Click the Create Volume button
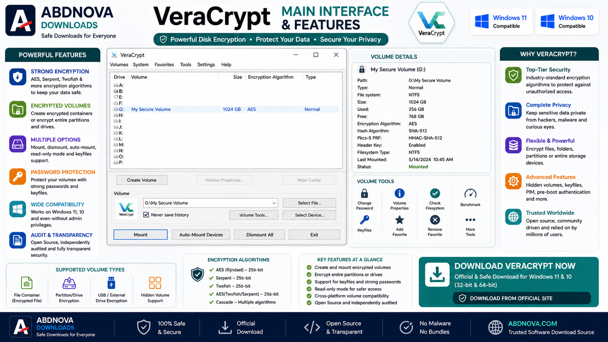This screenshot has height=342, width=608. (142, 180)
